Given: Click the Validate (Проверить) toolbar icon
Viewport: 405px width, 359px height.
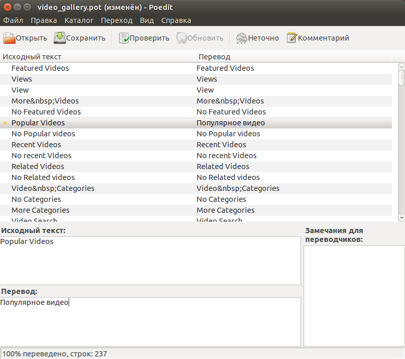Looking at the screenshot, I should point(124,38).
